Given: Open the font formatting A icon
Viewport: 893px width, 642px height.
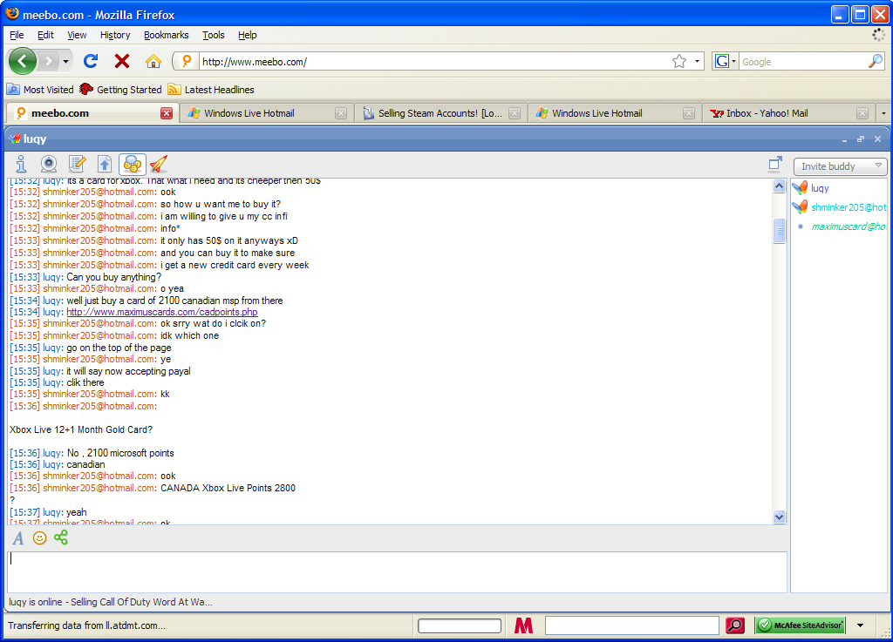Looking at the screenshot, I should 18,538.
